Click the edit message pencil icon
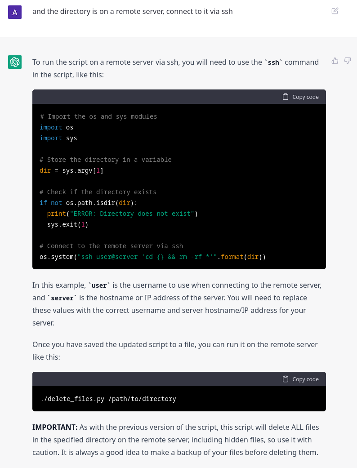This screenshot has height=468, width=357. 335,11
